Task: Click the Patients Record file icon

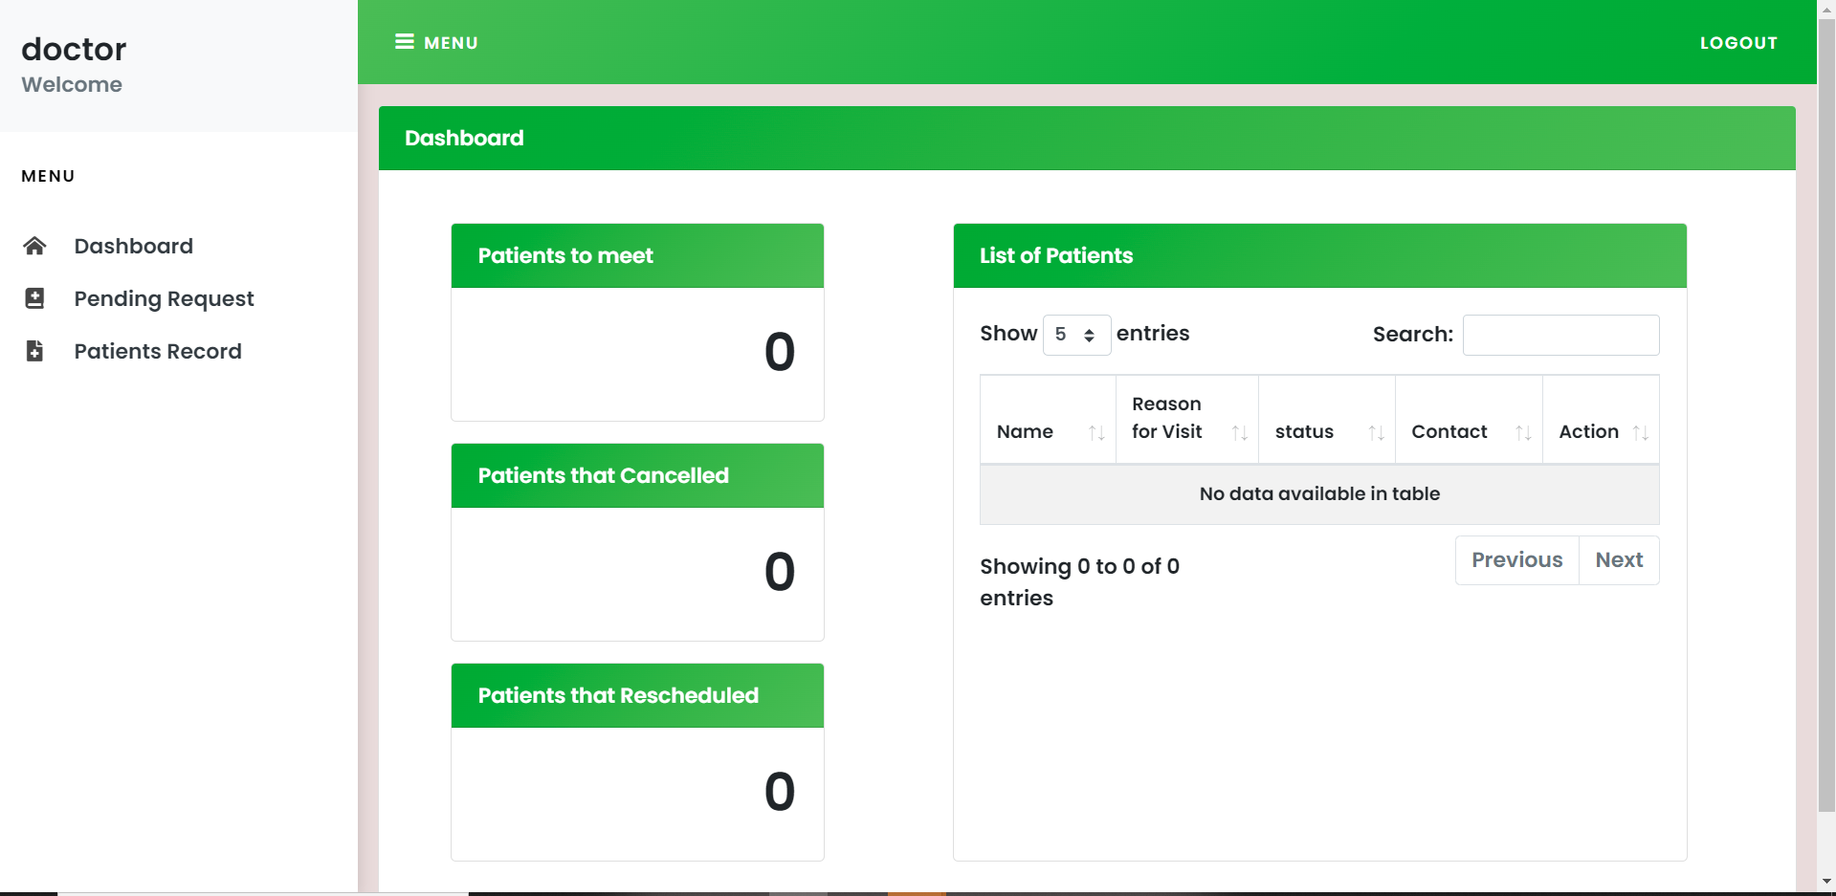Action: 34,352
